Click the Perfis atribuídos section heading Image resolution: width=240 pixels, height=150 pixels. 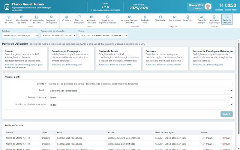[x=14, y=125]
